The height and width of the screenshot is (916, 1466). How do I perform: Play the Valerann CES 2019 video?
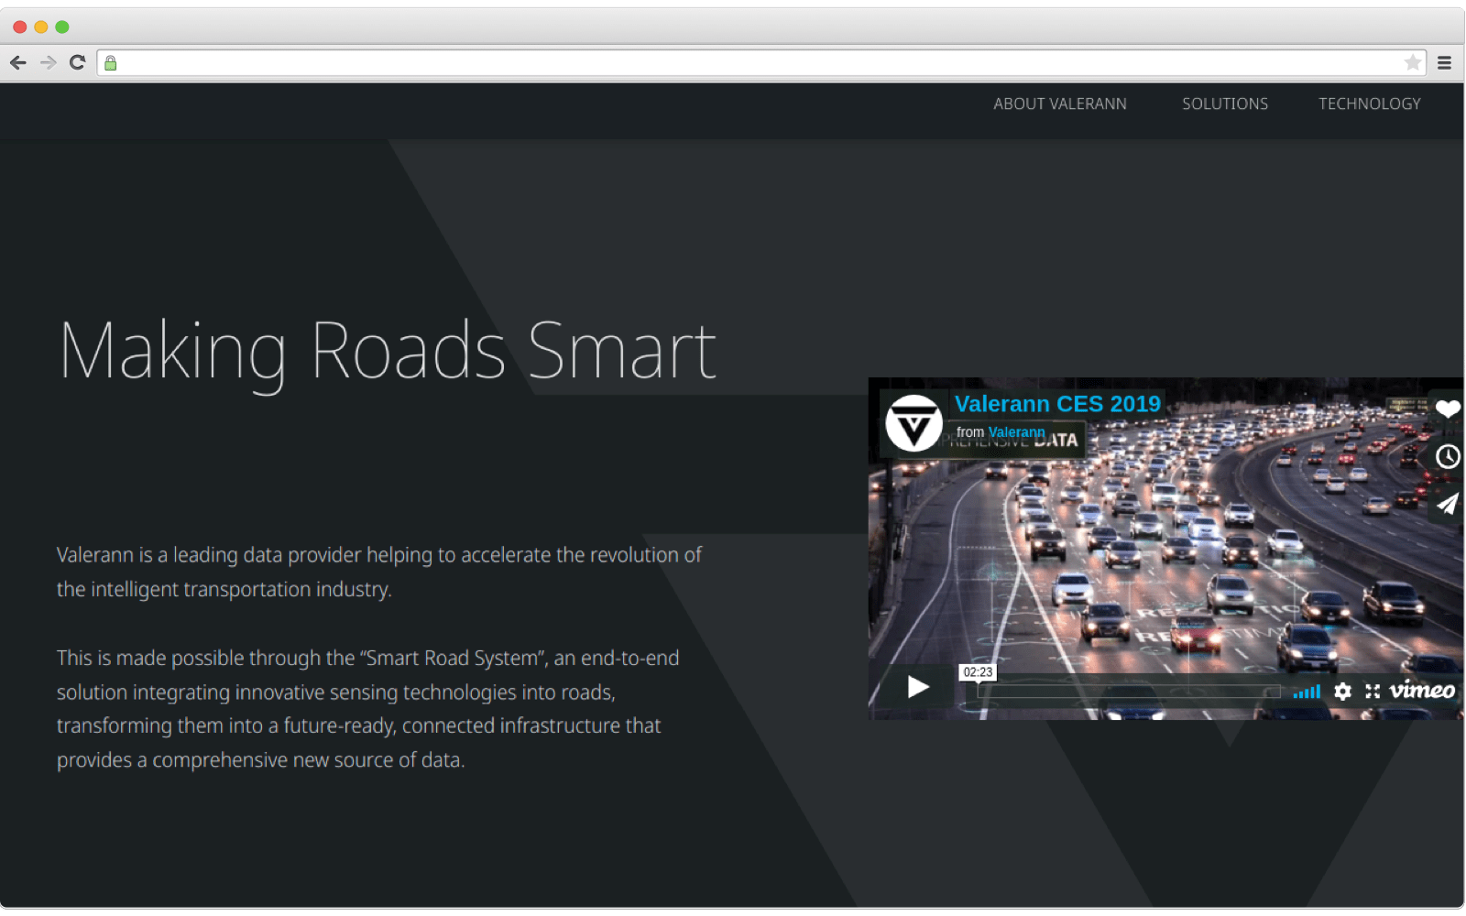[918, 687]
